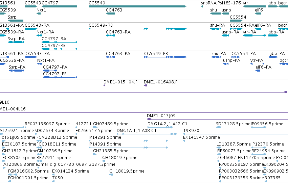Select the GH07489.5prime EST
288x183 pixels.
pos(95,127)
